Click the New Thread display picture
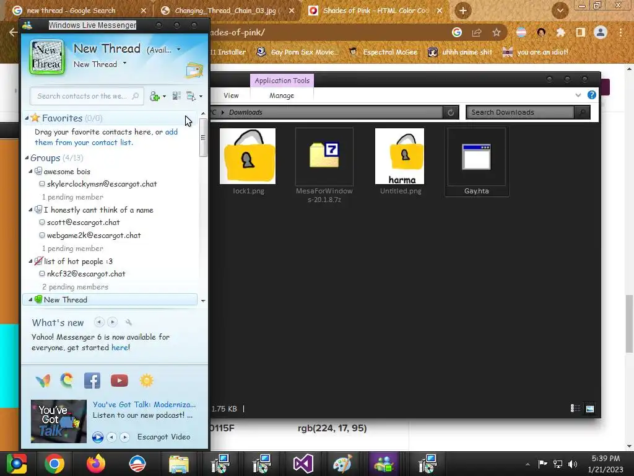Screen dimensions: 634x476 coord(47,57)
